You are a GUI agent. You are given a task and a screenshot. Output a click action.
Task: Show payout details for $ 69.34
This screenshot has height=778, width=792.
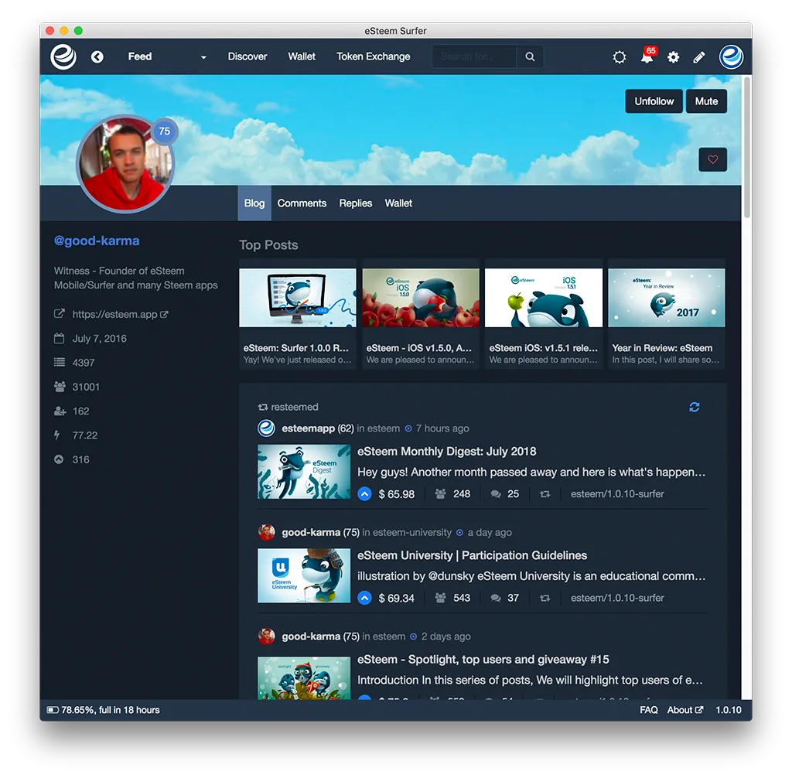[397, 598]
